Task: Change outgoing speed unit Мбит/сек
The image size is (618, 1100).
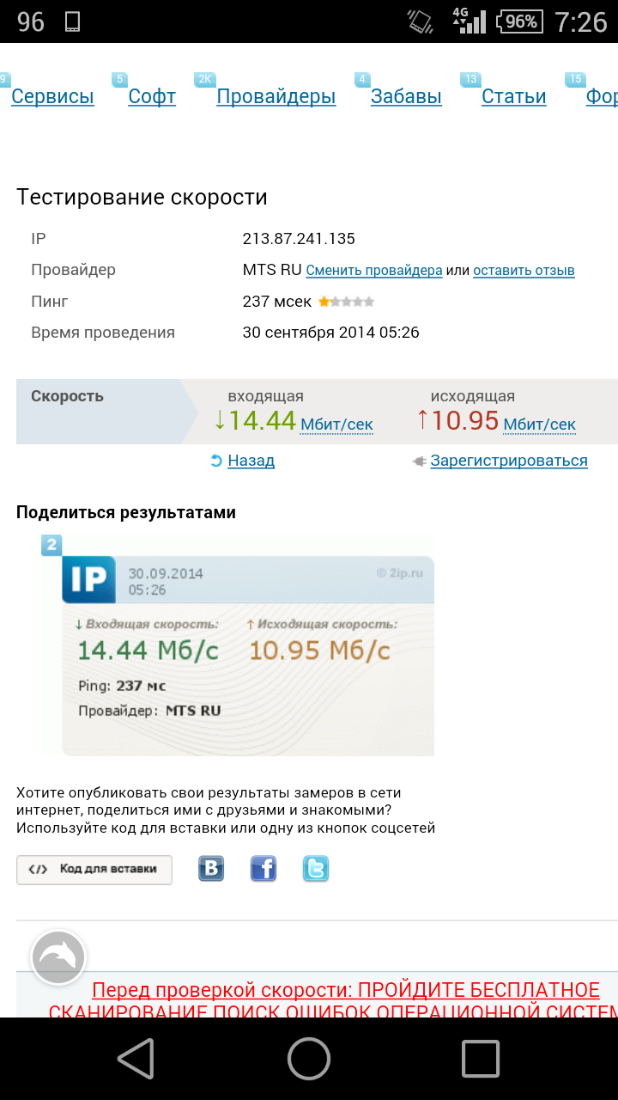Action: pyautogui.click(x=539, y=425)
